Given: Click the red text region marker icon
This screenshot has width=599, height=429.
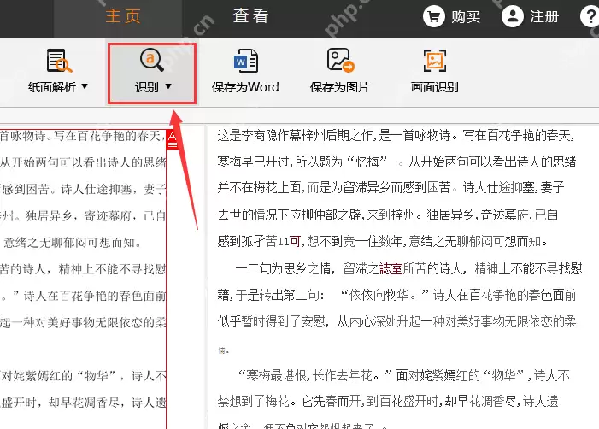Looking at the screenshot, I should coord(173,139).
